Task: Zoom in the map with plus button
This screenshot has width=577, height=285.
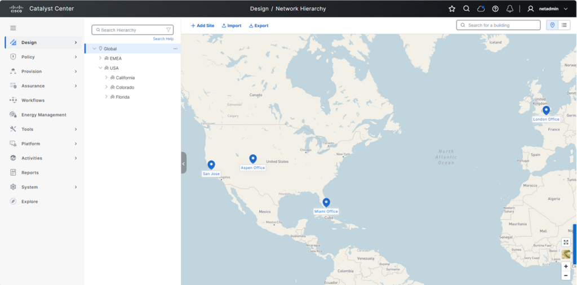Action: (566, 266)
